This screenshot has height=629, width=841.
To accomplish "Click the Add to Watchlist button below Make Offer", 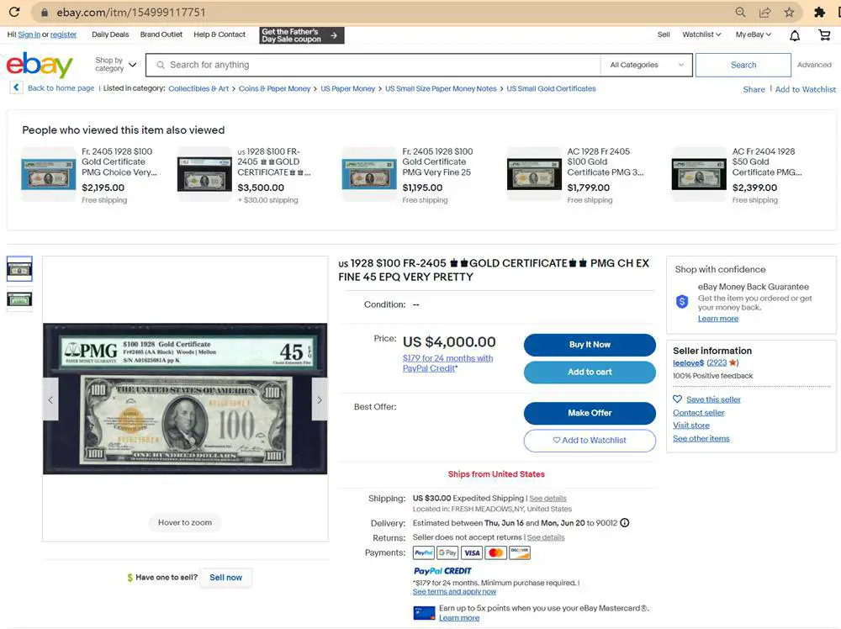I will [x=590, y=441].
